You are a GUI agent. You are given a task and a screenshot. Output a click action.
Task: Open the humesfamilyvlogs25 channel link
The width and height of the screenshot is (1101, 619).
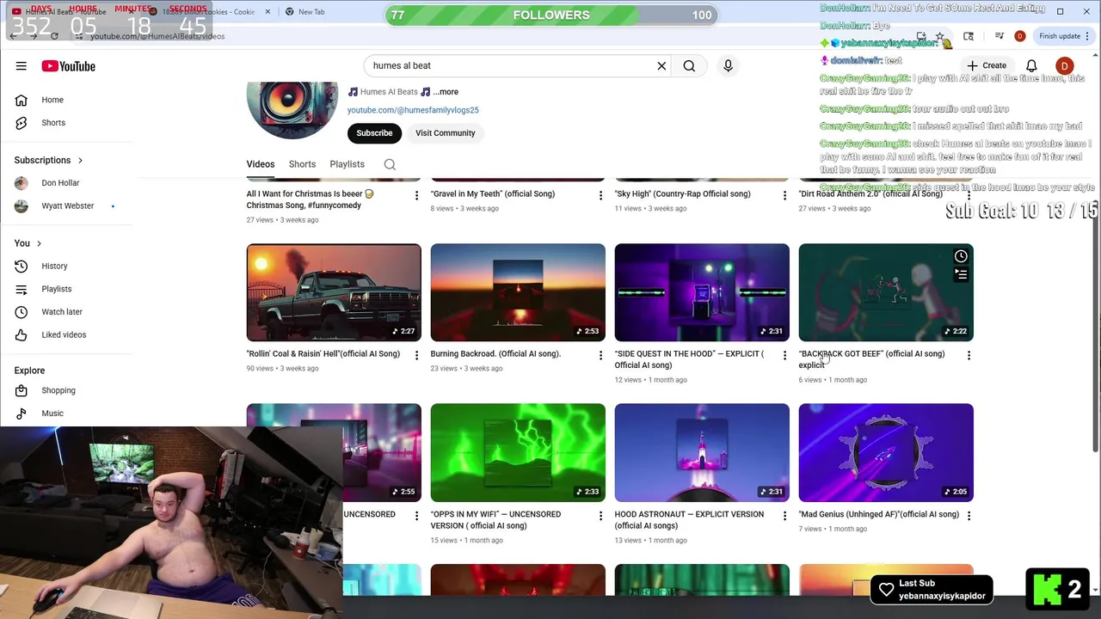[x=413, y=110]
